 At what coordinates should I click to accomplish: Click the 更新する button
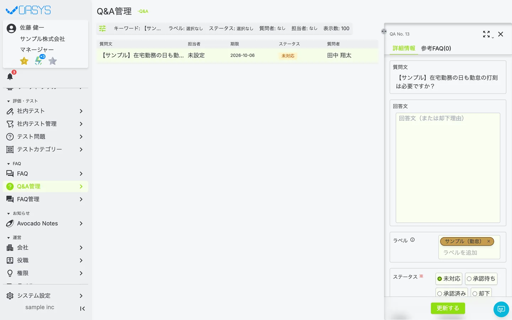click(x=448, y=308)
